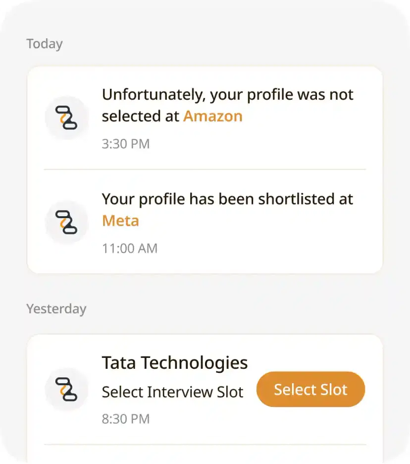The height and width of the screenshot is (464, 410).
Task: Open the Amazon company link
Action: coord(213,116)
